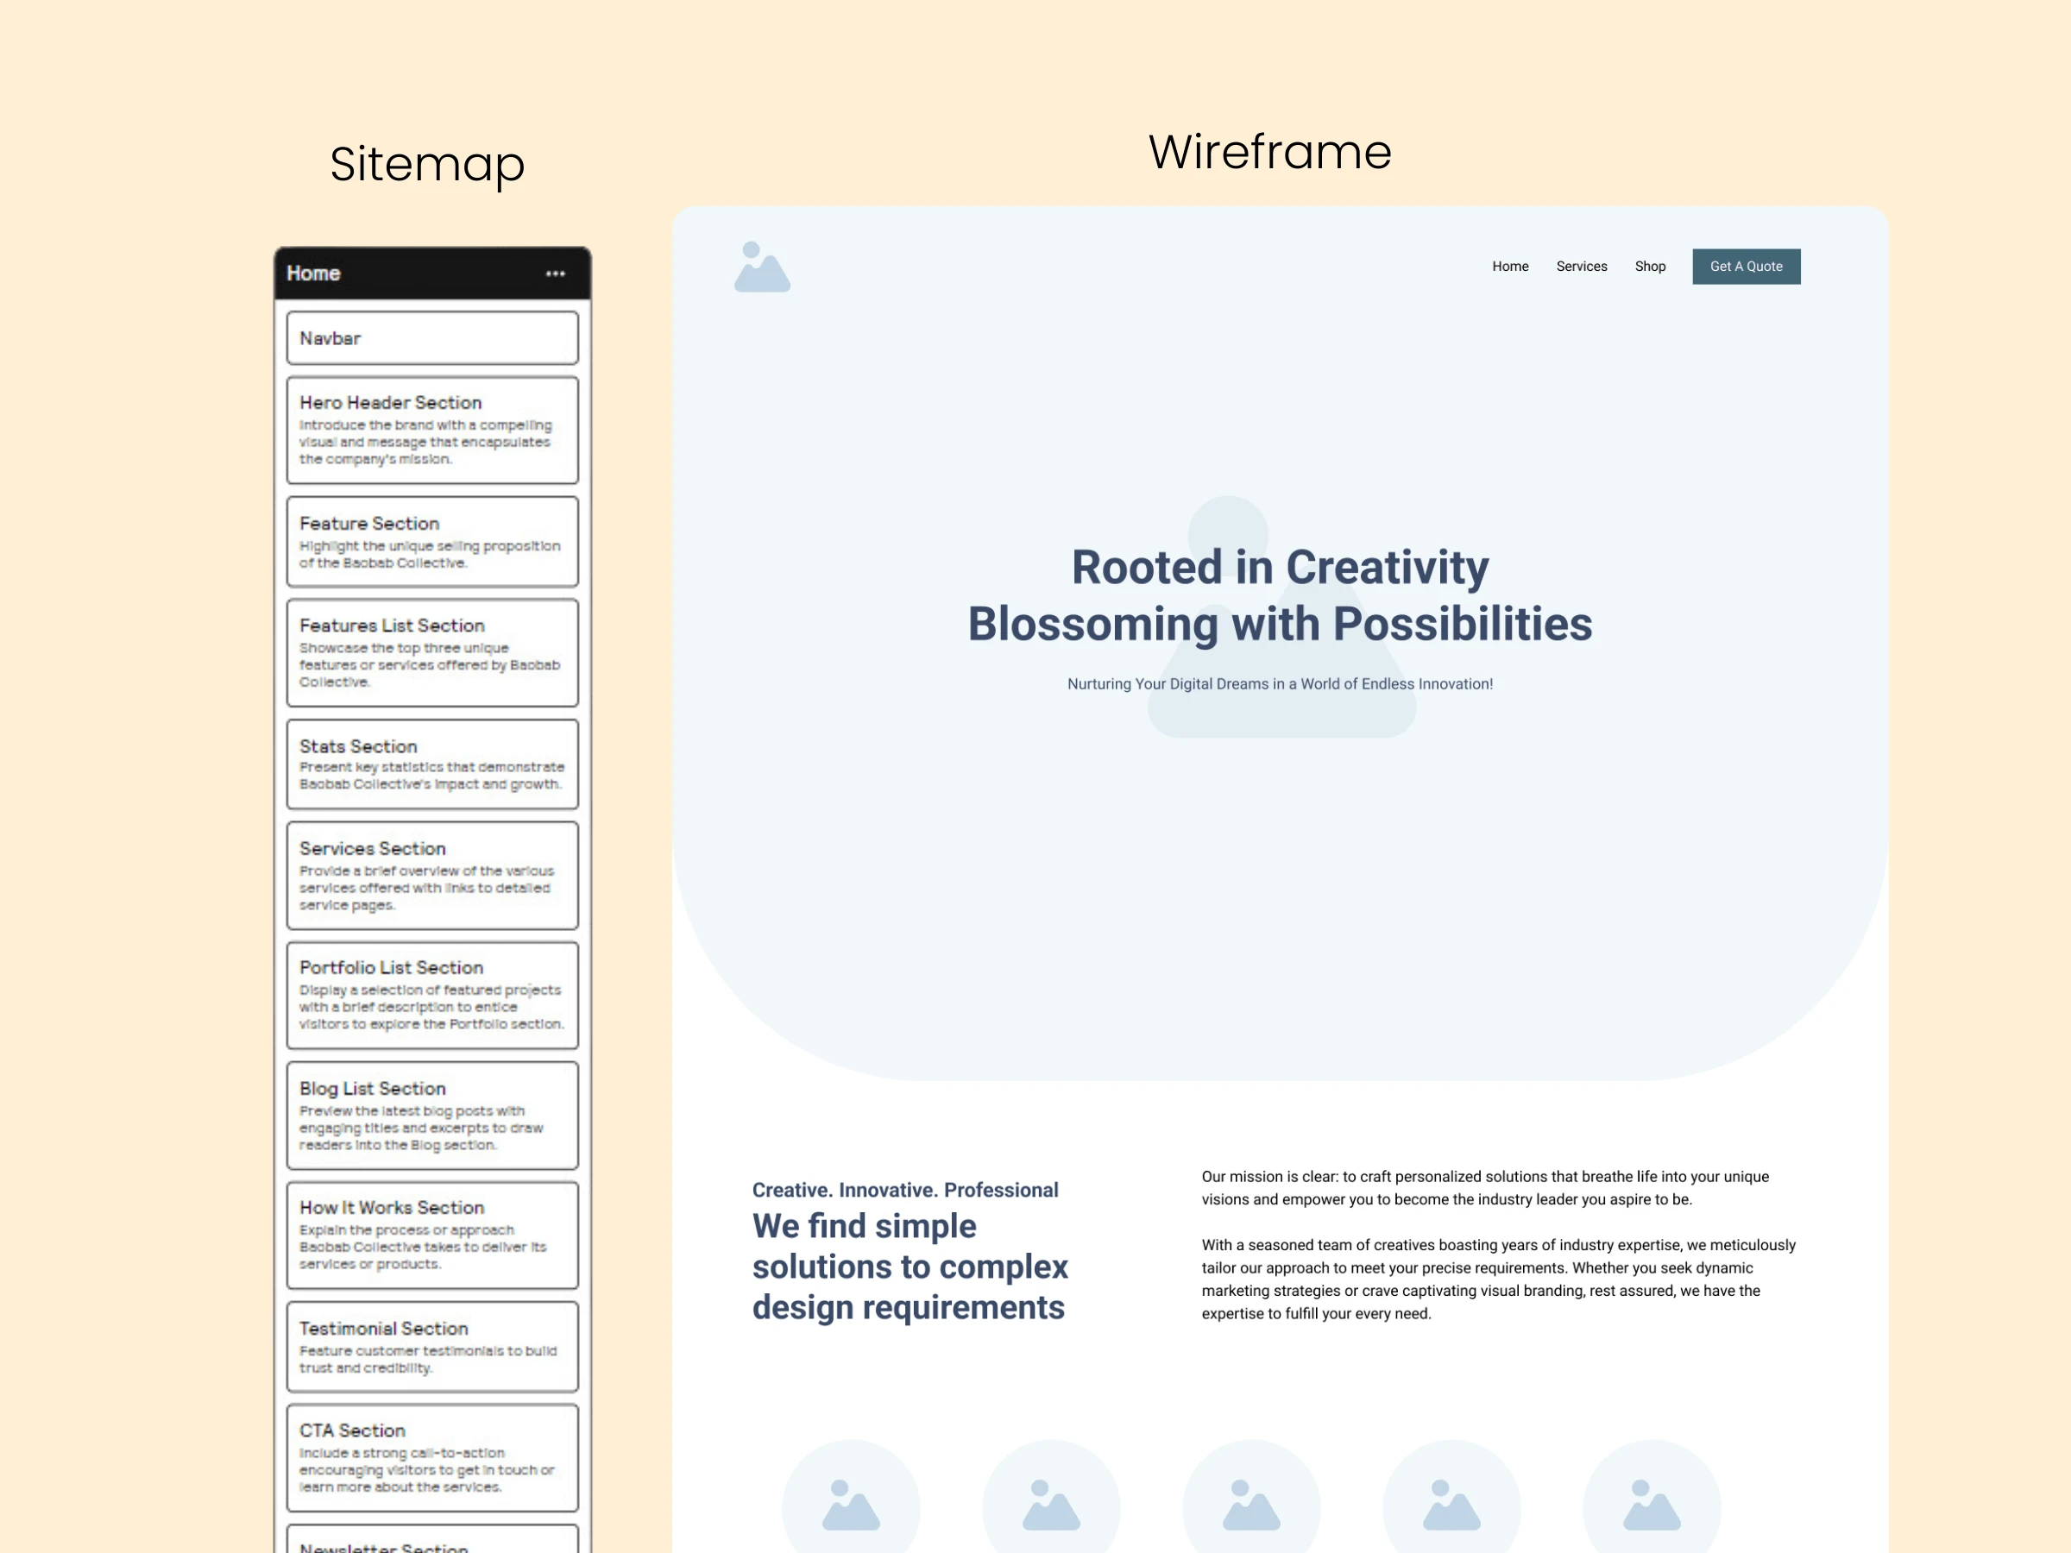Click the feature profile icon bottom-left wireframe
The image size is (2071, 1553).
coord(848,1500)
